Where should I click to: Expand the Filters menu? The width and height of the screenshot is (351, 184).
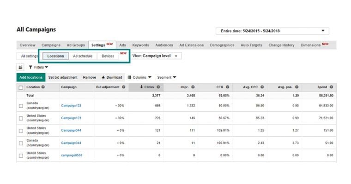(38, 67)
